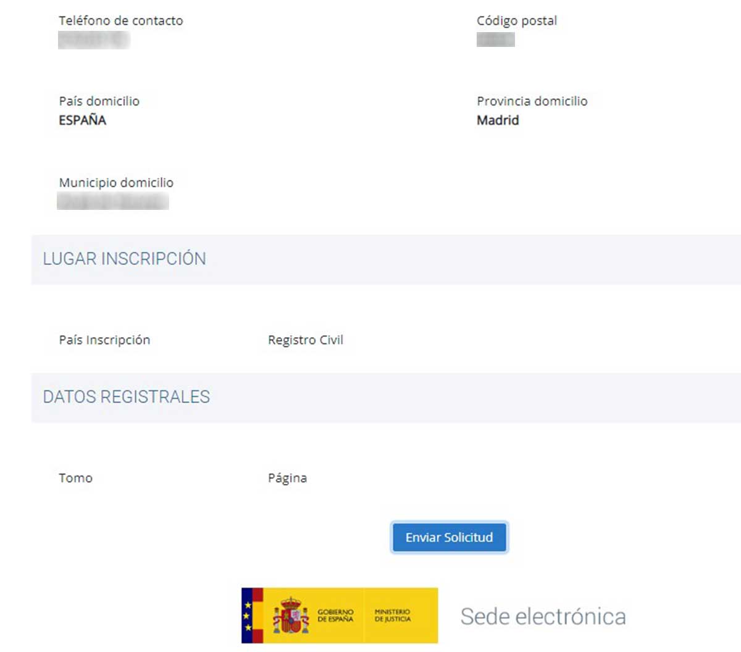Select the DATOS REGISTRALES section header
This screenshot has width=741, height=652.
126,397
